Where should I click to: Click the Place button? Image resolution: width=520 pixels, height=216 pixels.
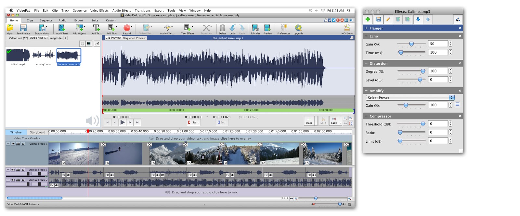[x=309, y=121]
